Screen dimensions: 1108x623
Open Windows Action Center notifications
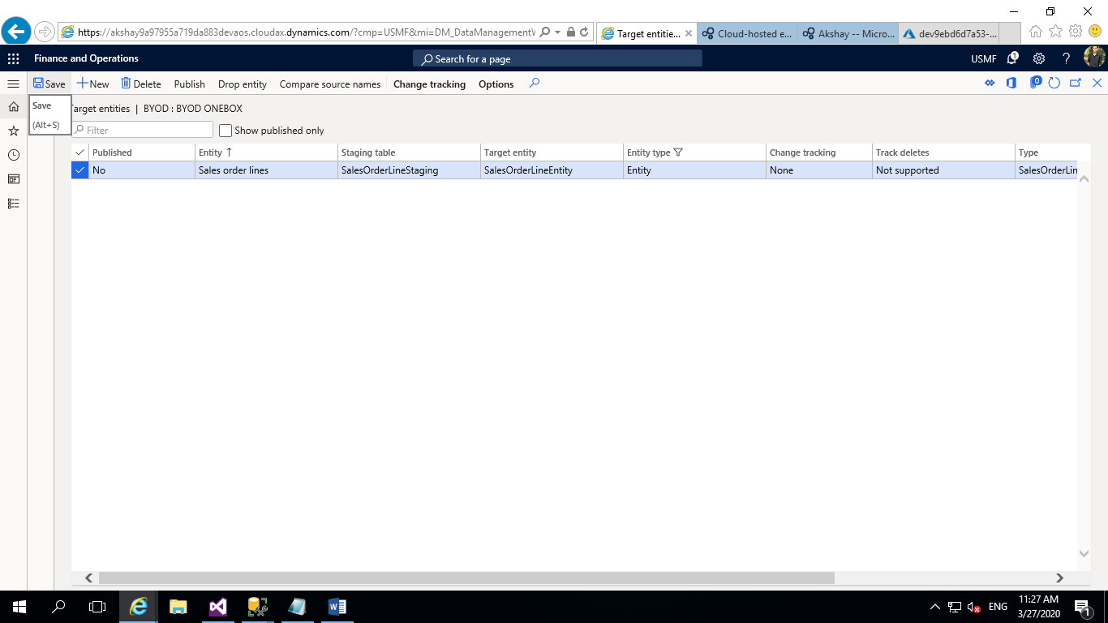point(1082,607)
